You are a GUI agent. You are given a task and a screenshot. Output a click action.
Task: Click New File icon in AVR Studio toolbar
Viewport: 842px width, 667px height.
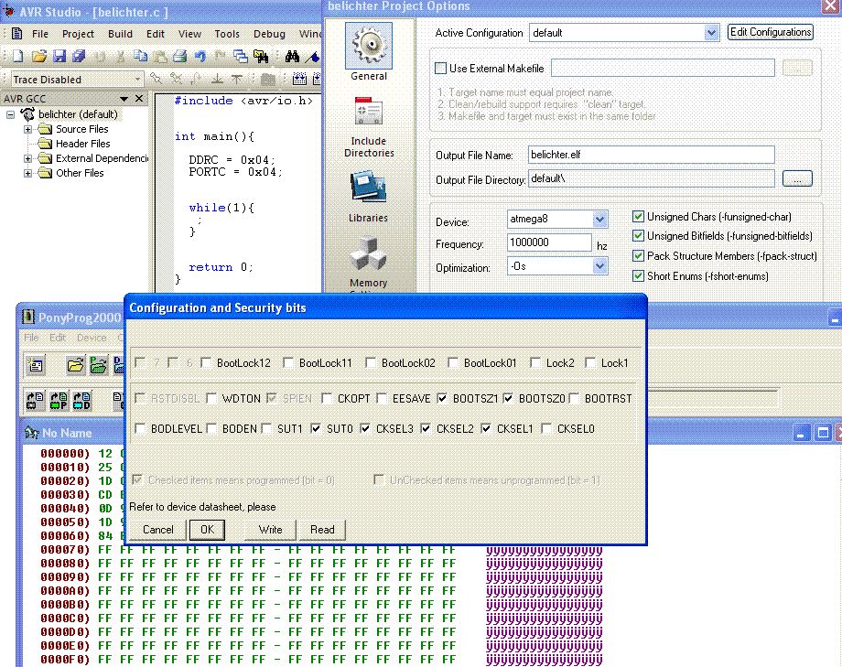click(17, 56)
